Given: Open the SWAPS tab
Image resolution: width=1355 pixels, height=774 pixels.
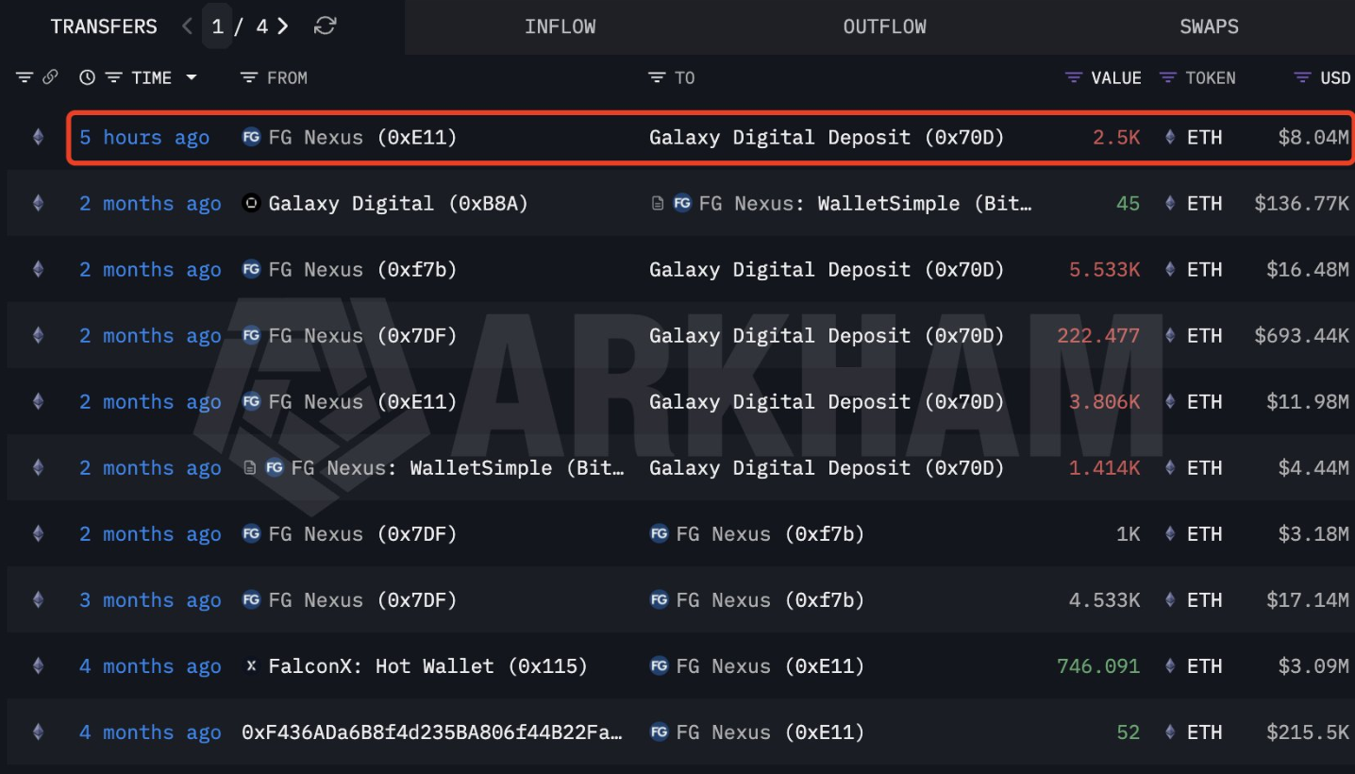Looking at the screenshot, I should pos(1209,26).
